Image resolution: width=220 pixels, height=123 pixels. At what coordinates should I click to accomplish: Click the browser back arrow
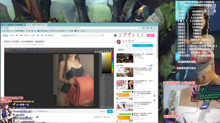click(x=3, y=28)
